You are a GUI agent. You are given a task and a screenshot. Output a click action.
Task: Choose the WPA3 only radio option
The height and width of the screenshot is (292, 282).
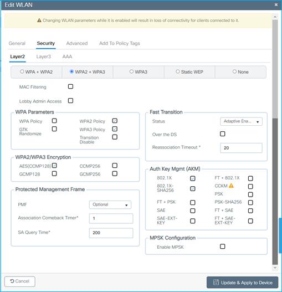pos(131,71)
